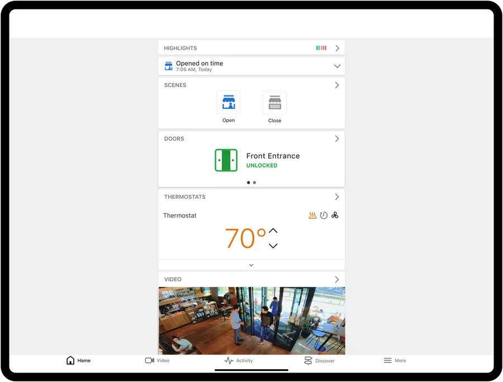The width and height of the screenshot is (503, 382).
Task: Open Highlights section arrow
Action: click(337, 48)
